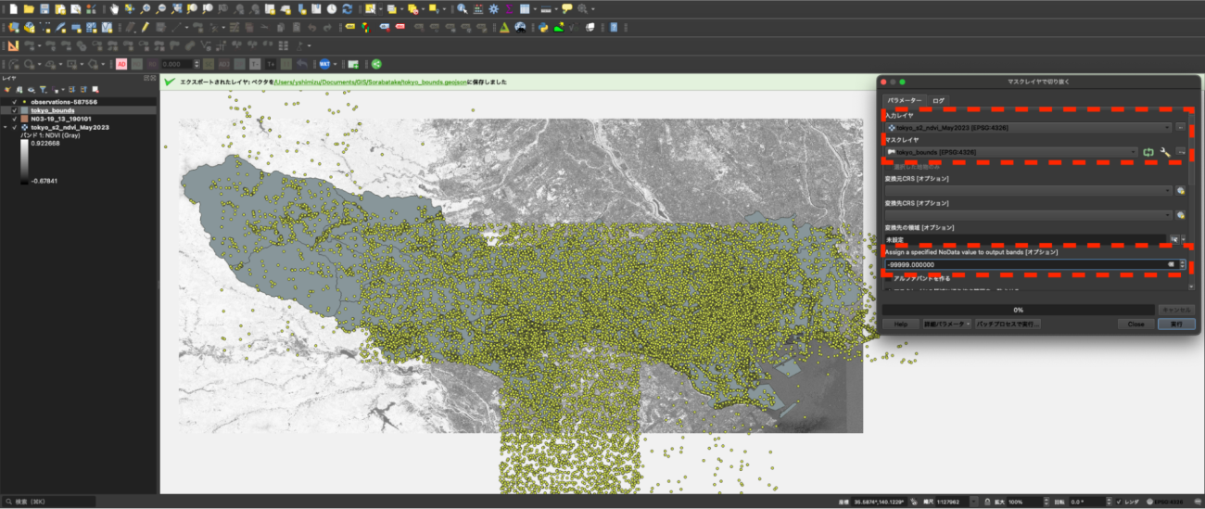Screen dimensions: 1205x509
Task: Click the Help button in dialog
Action: [x=899, y=324]
